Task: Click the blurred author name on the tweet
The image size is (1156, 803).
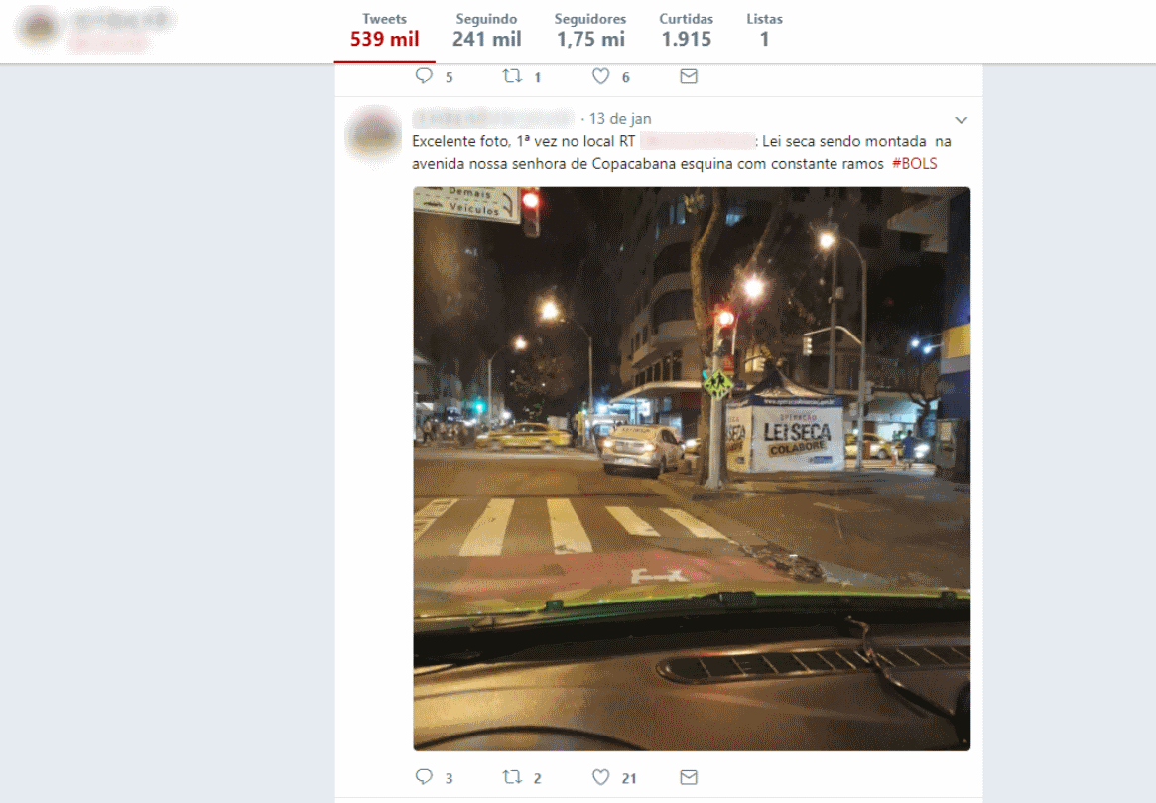Action: [x=493, y=118]
